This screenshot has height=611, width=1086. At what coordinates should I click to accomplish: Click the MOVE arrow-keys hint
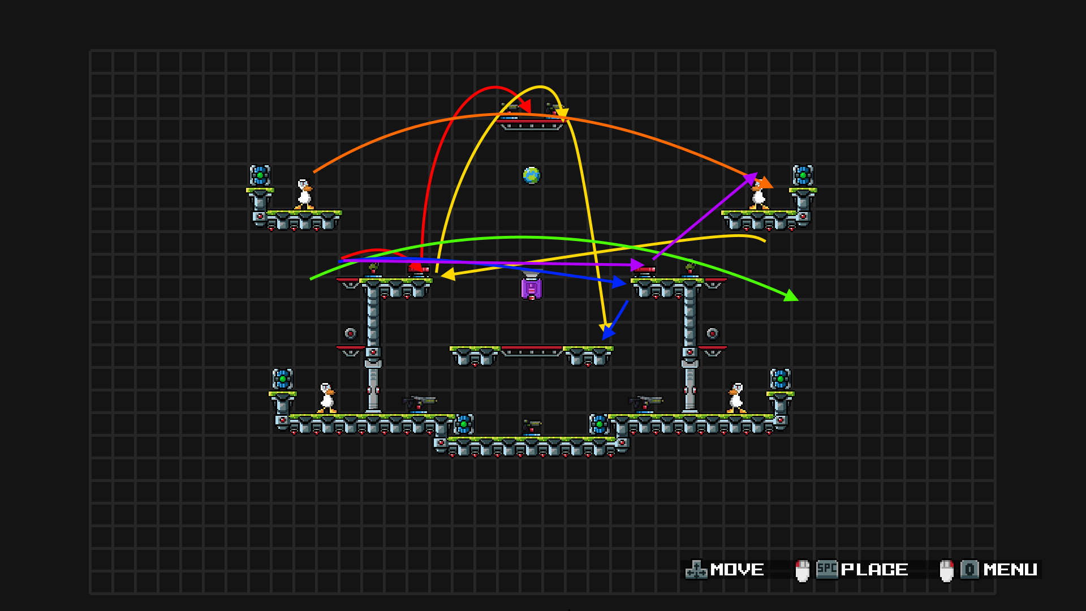(696, 570)
